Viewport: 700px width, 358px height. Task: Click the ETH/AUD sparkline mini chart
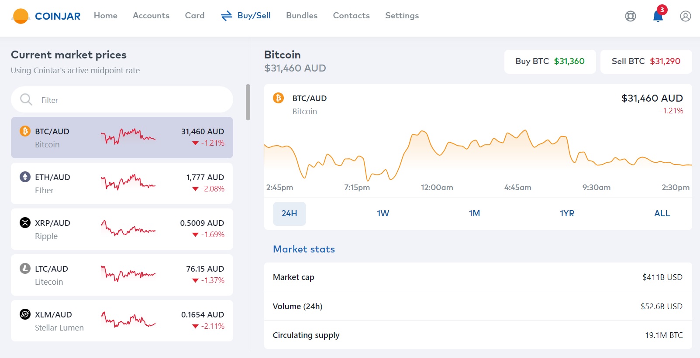point(128,182)
